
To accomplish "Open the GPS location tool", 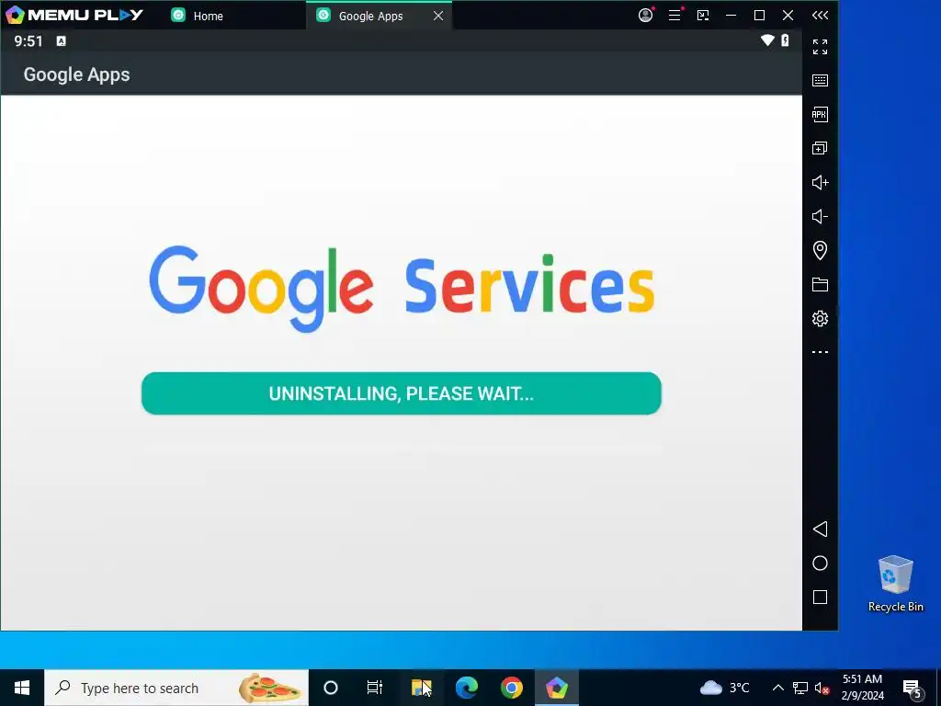I will [820, 250].
